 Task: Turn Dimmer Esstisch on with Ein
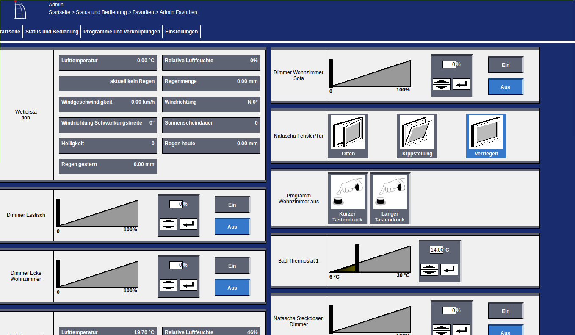point(232,204)
